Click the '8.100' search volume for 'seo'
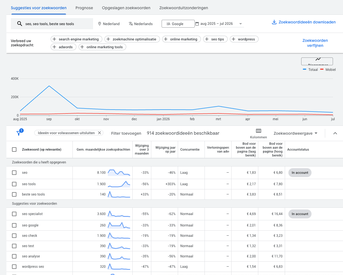 tap(101, 173)
